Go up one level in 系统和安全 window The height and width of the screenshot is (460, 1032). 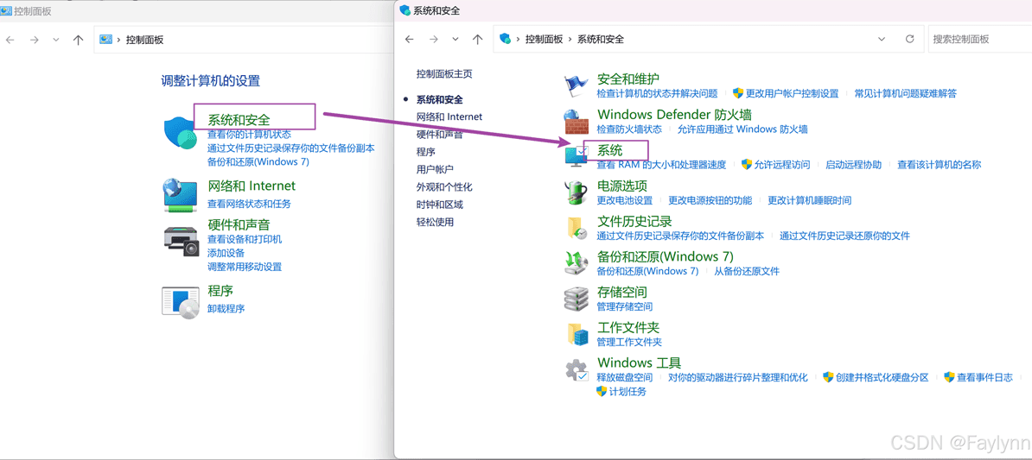[x=478, y=40]
